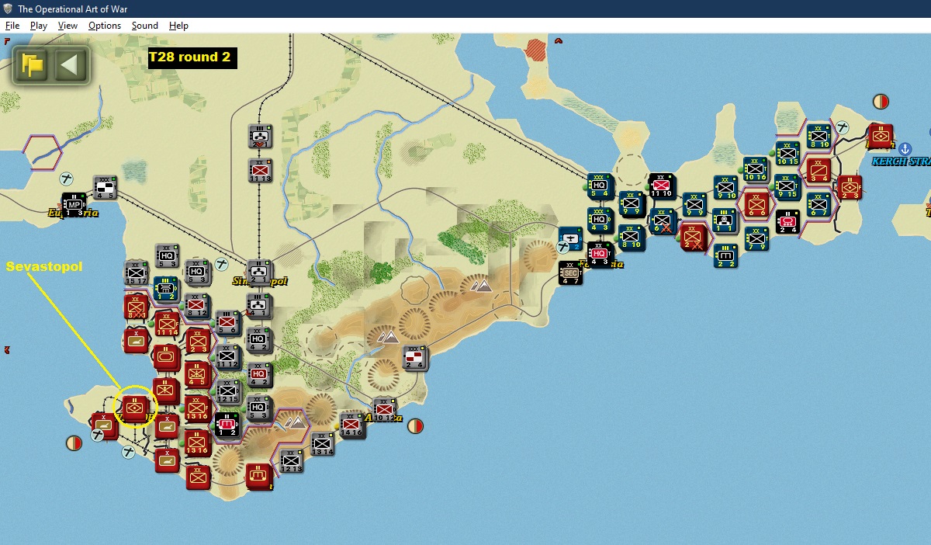Select the blue XX 7-9 infantry unit
Screen dimensions: 931x545
756,238
